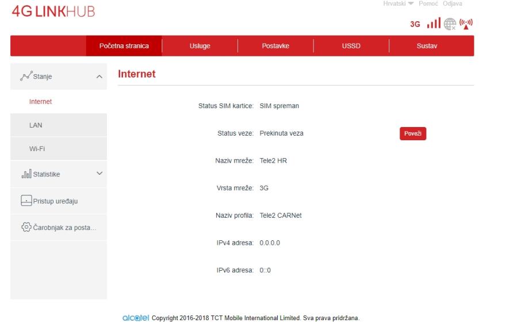Click the Statistike bar chart icon

coord(26,174)
